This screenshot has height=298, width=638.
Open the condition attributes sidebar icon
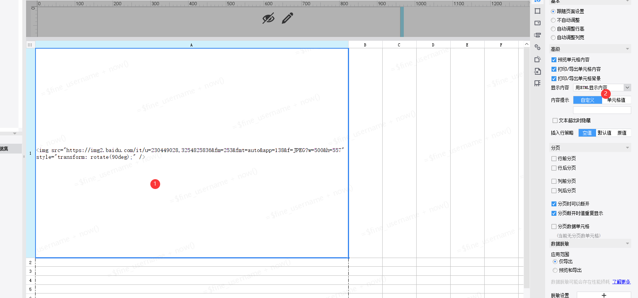pos(538,35)
